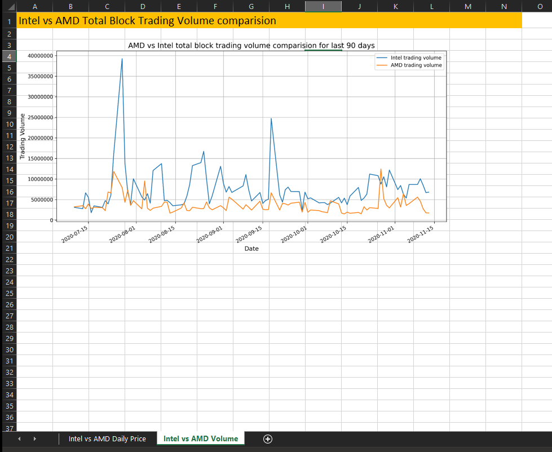The height and width of the screenshot is (452, 552).
Task: Click the 2020-11-15 x-axis date label
Action: [x=420, y=234]
